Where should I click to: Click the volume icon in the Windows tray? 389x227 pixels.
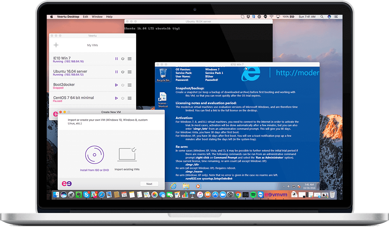[x=289, y=186]
